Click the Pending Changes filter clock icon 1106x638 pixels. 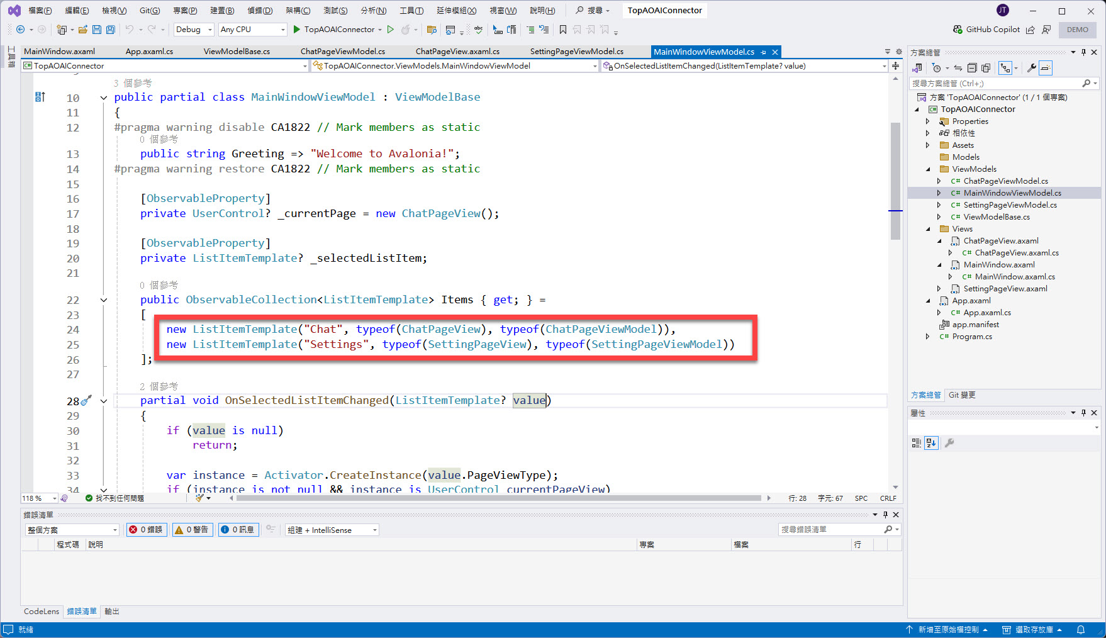(937, 68)
